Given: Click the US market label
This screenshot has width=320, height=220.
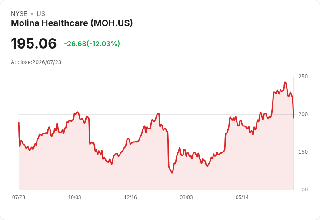Looking at the screenshot, I should tap(41, 14).
